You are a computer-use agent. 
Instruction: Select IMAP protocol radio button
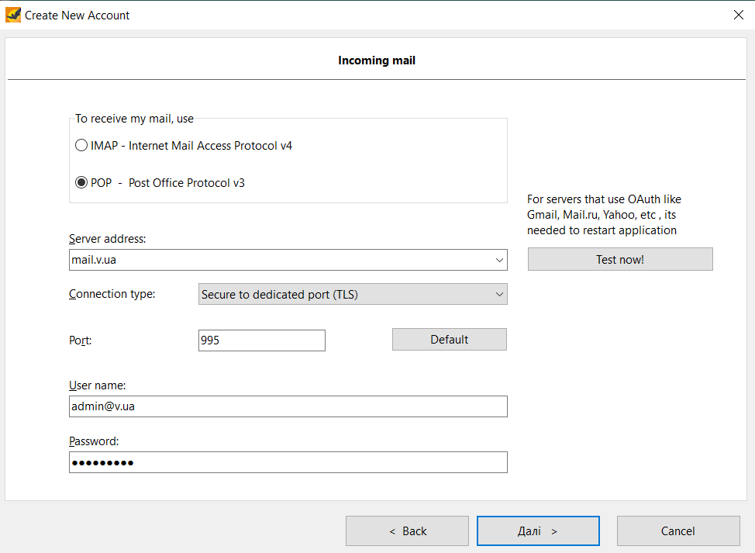(x=81, y=145)
